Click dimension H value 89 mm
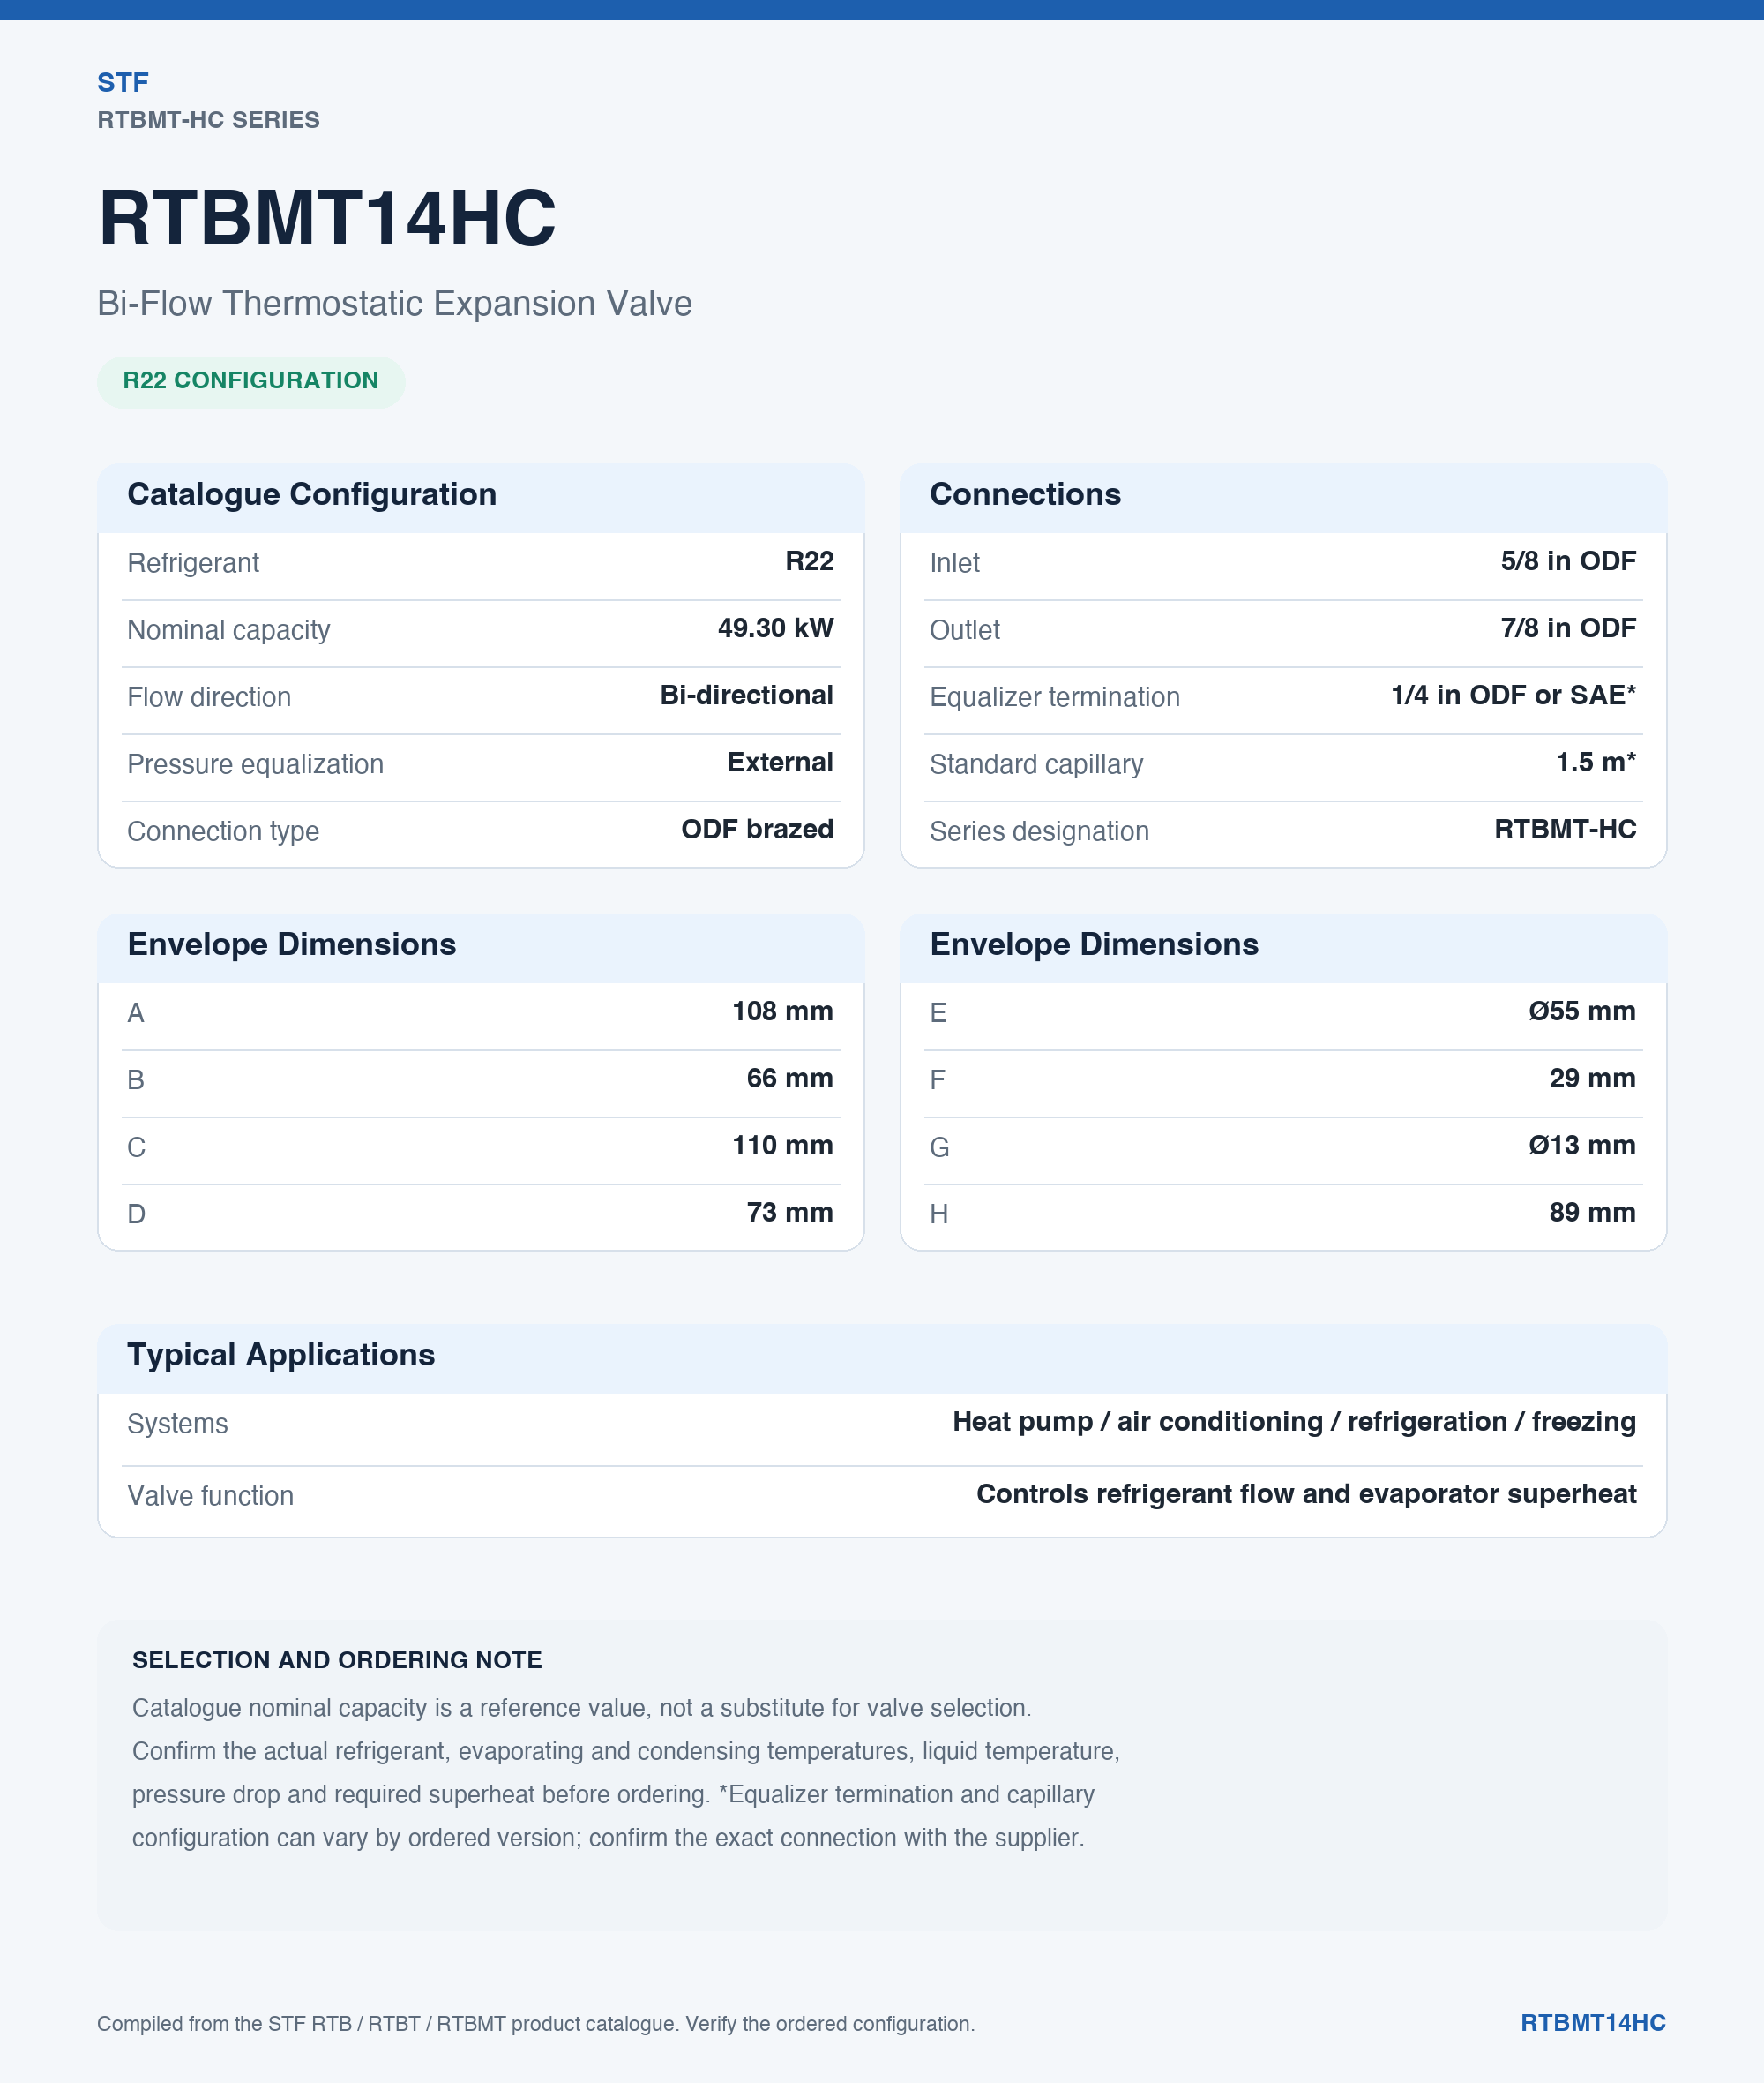 click(x=1593, y=1213)
